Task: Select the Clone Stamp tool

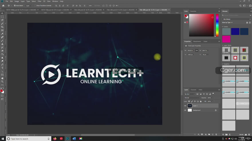Action: pos(2,44)
